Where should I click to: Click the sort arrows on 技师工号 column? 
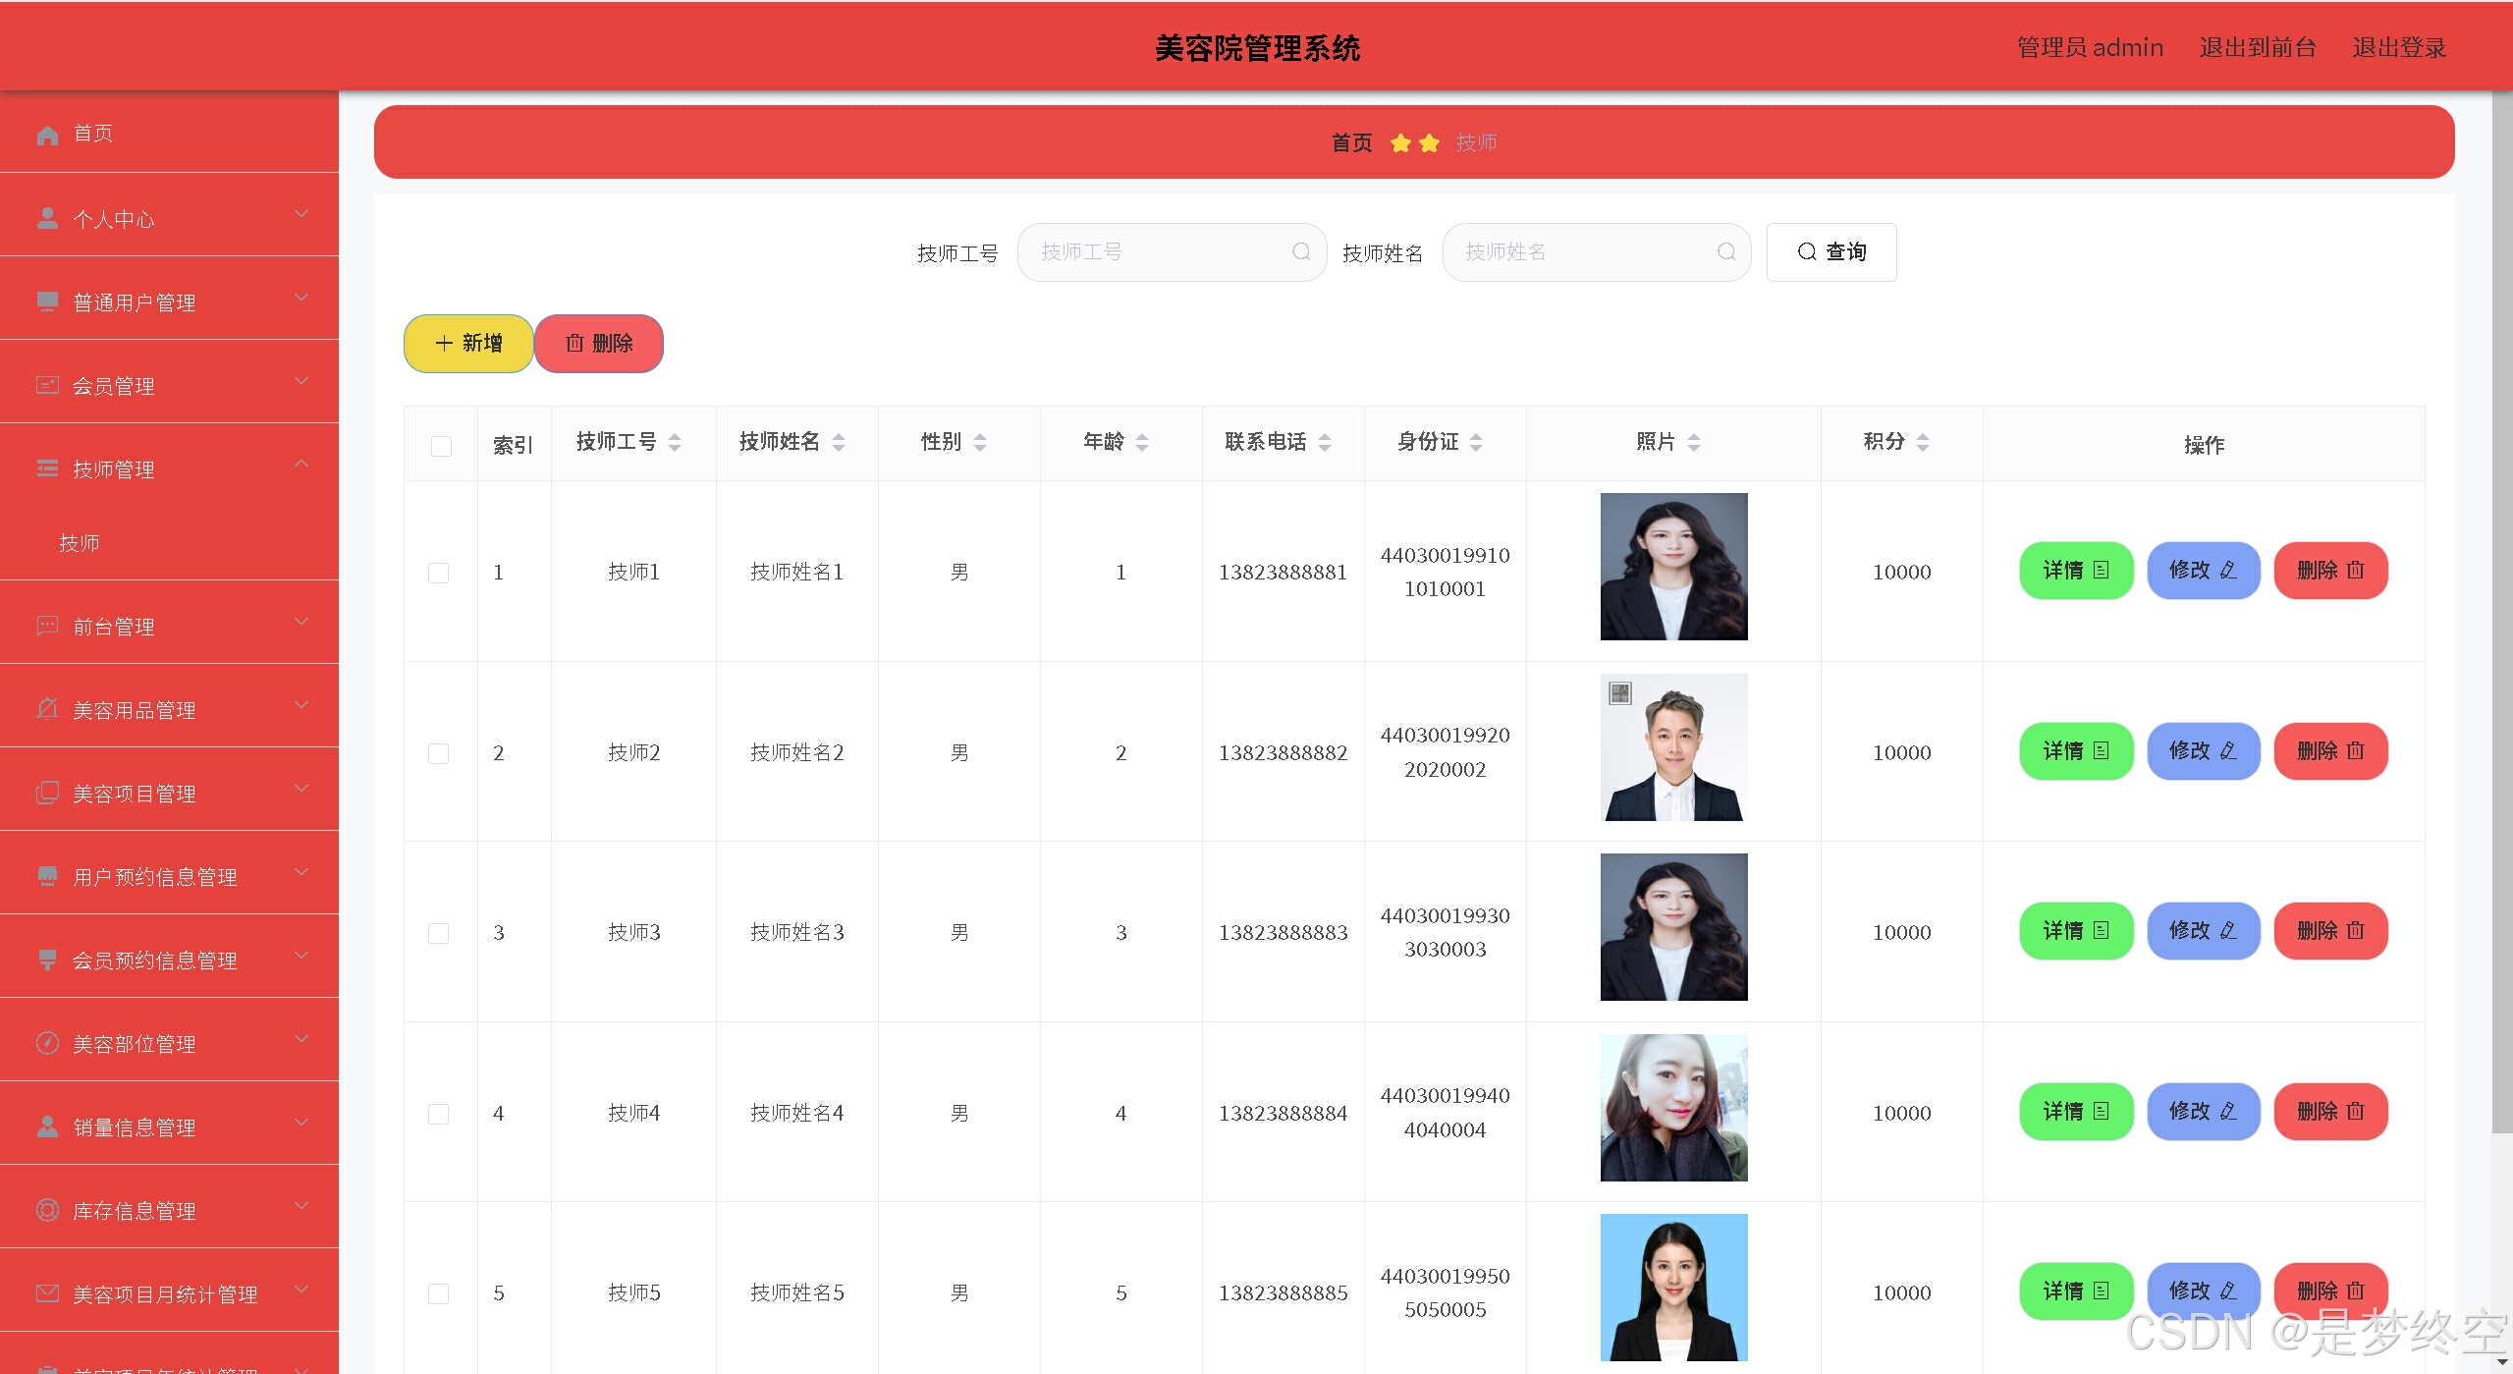coord(675,443)
